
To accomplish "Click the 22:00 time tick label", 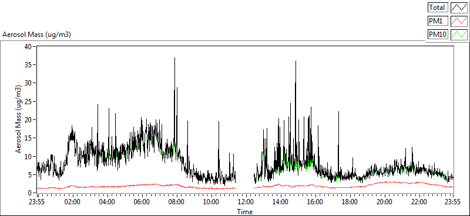I will tap(419, 201).
